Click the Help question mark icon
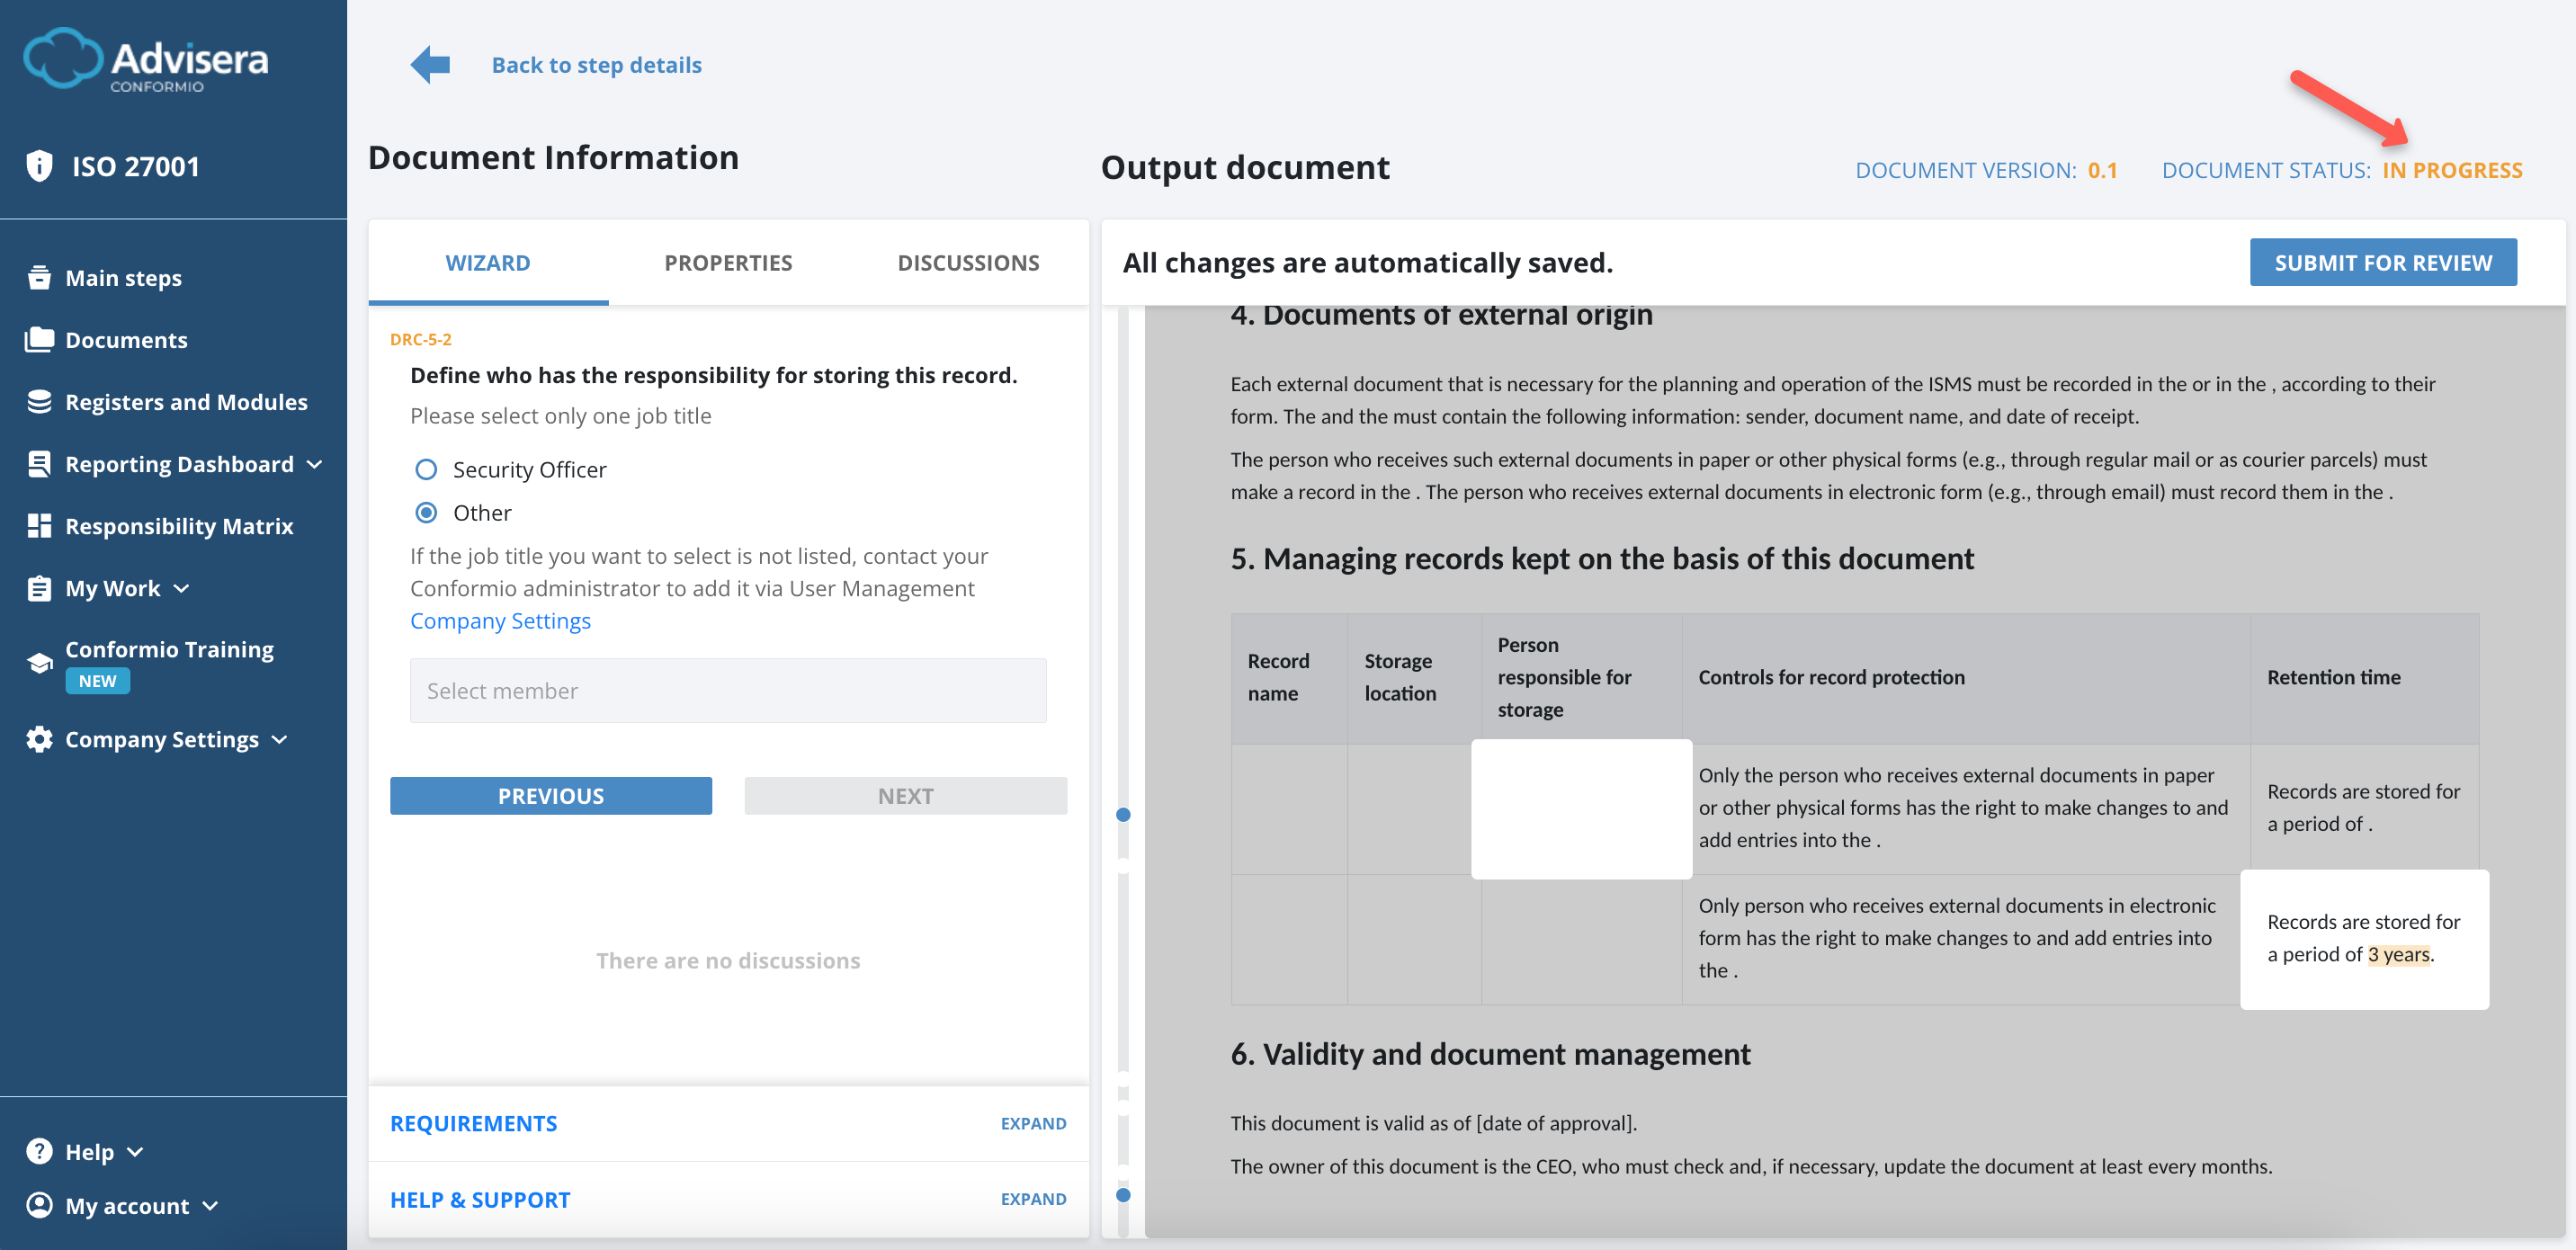The image size is (2576, 1250). click(x=38, y=1151)
